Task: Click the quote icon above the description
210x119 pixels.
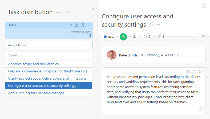Action: pos(200,72)
